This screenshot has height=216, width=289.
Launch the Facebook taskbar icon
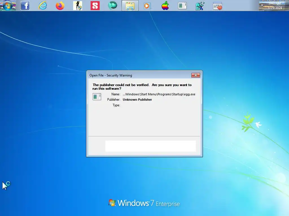pyautogui.click(x=25, y=6)
